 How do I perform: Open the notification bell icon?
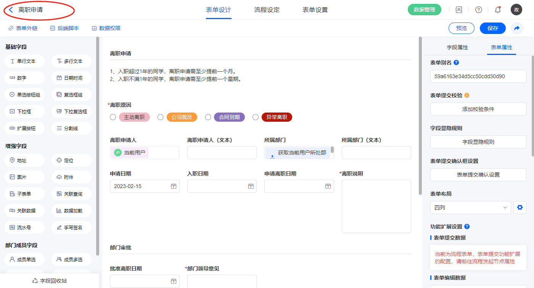click(x=497, y=10)
